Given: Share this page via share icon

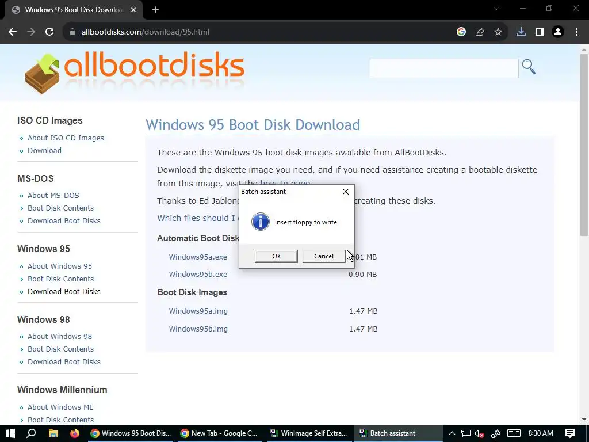Looking at the screenshot, I should point(480,32).
